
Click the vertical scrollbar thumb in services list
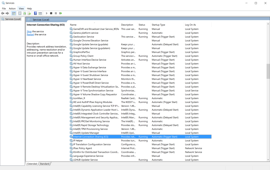point(268,71)
